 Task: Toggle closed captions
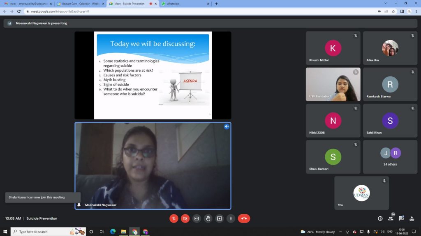pos(197,218)
